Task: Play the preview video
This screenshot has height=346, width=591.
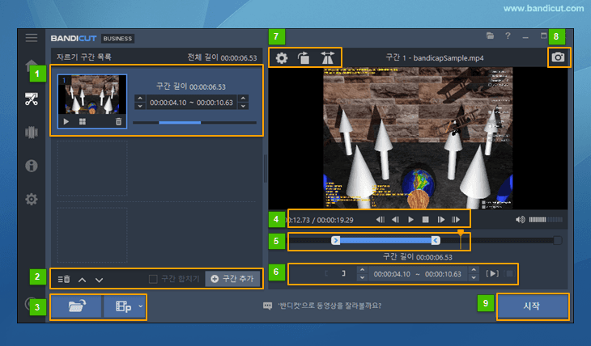Action: tap(410, 220)
